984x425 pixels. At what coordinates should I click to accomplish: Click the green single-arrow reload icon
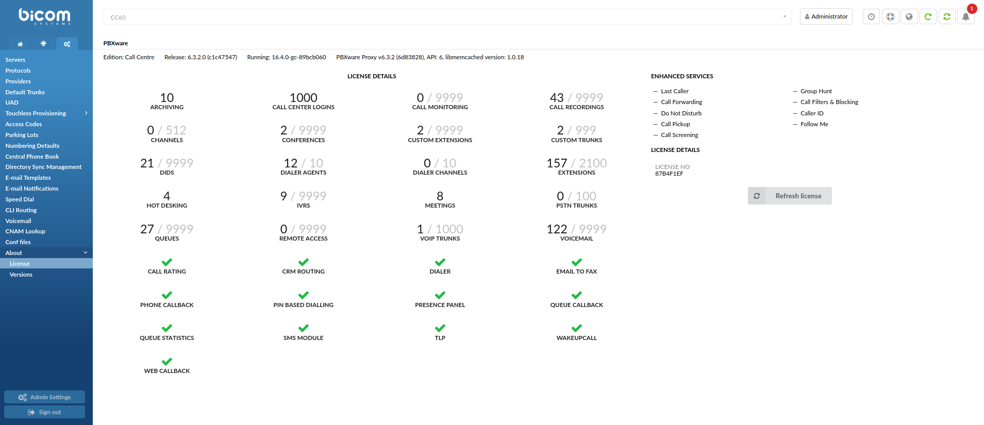point(928,16)
